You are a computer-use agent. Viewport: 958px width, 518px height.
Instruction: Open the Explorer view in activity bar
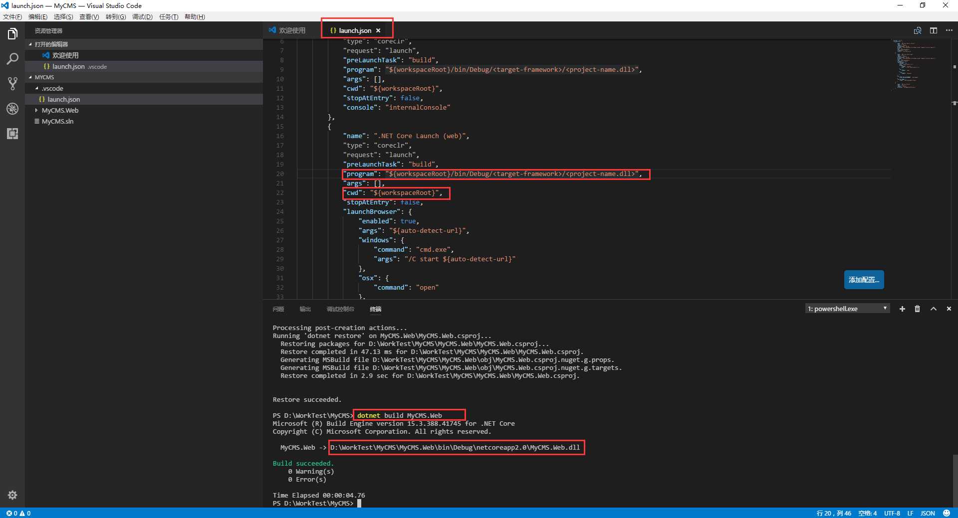click(x=12, y=34)
